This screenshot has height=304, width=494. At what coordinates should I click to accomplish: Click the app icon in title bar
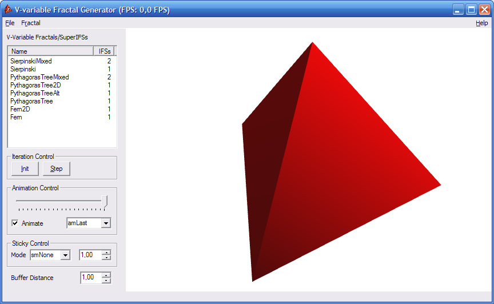click(x=7, y=10)
